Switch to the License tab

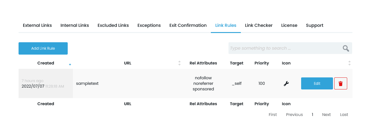click(289, 25)
